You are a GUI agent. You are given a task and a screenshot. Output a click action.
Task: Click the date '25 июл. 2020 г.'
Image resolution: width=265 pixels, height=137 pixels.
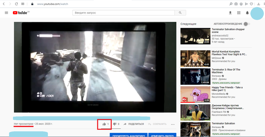click(44, 124)
